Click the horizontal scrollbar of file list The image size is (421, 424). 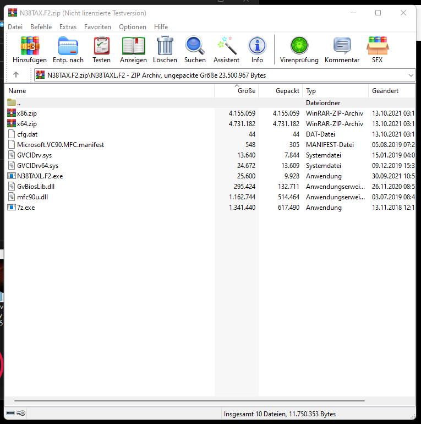click(x=189, y=400)
